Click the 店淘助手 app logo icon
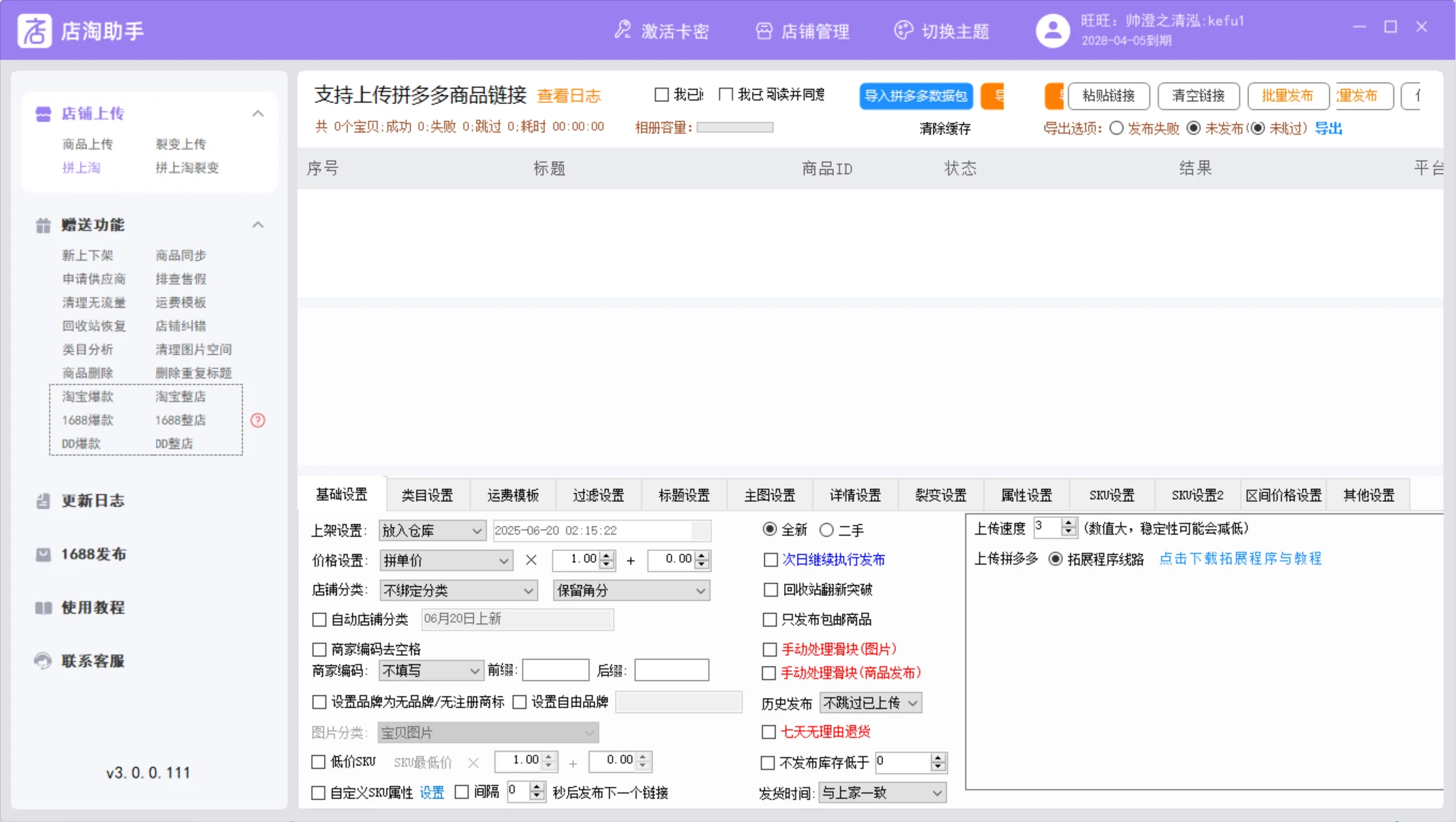This screenshot has width=1456, height=822. click(x=34, y=31)
